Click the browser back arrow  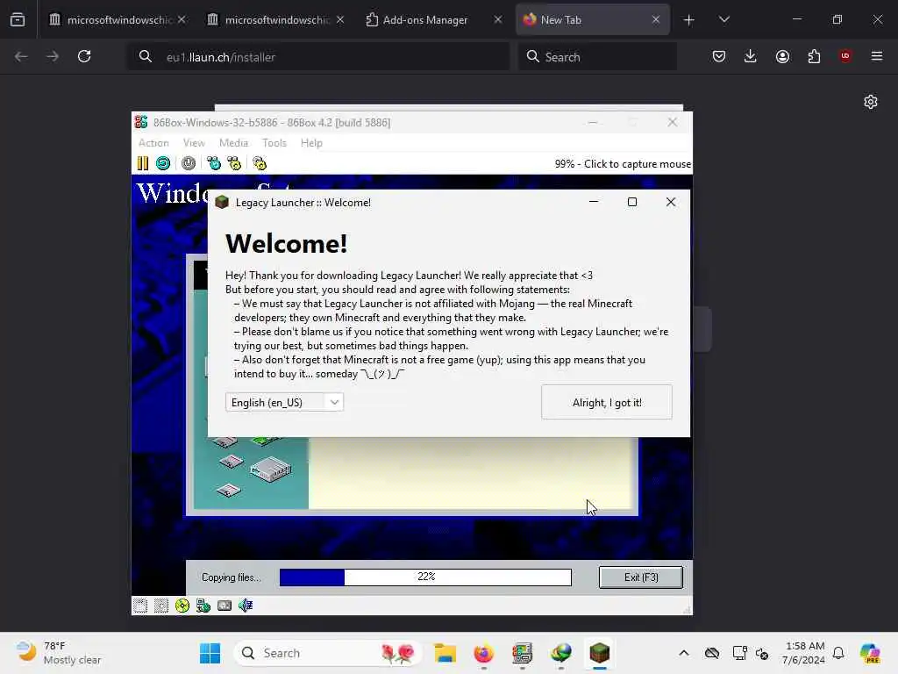coord(21,56)
